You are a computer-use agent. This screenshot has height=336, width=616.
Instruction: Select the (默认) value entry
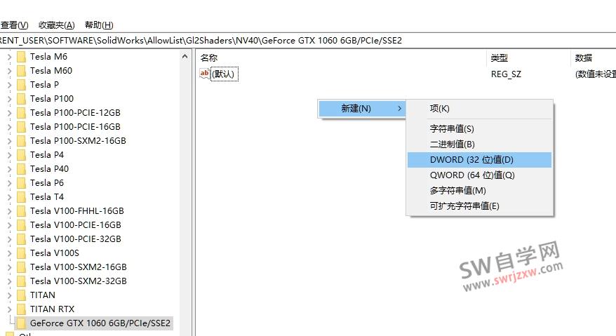225,74
